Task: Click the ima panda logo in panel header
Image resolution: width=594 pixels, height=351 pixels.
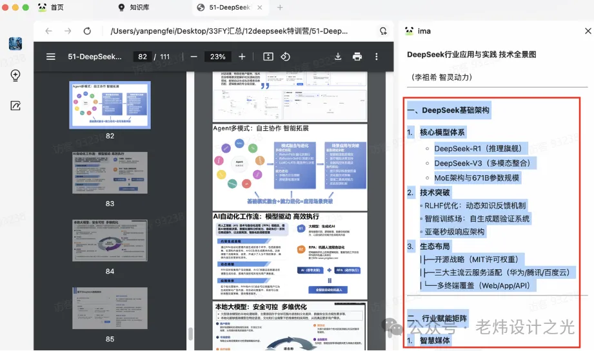Action: click(x=409, y=31)
